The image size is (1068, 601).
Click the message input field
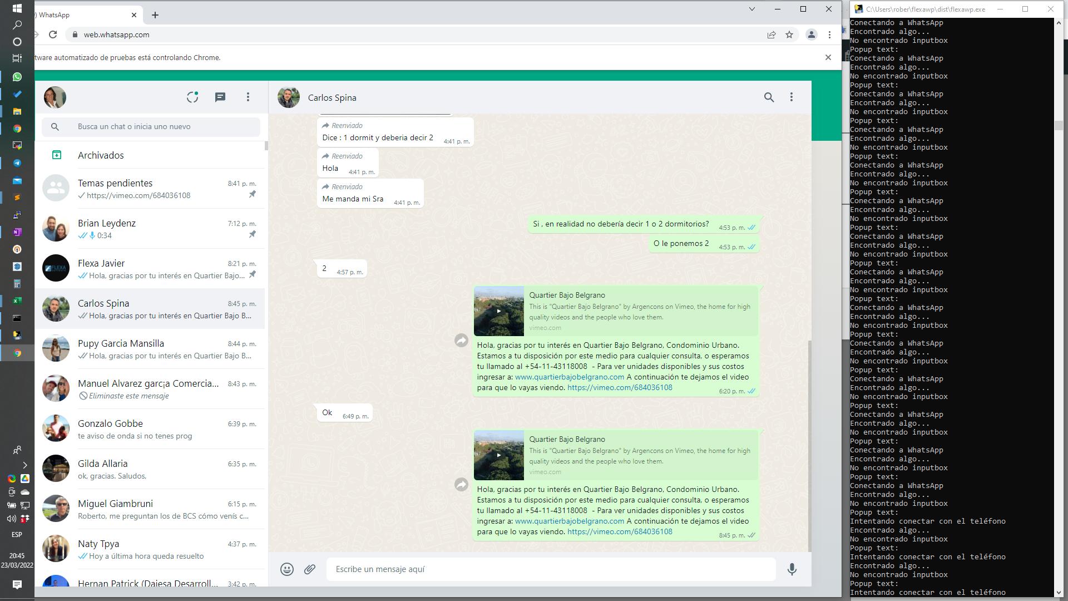point(551,569)
